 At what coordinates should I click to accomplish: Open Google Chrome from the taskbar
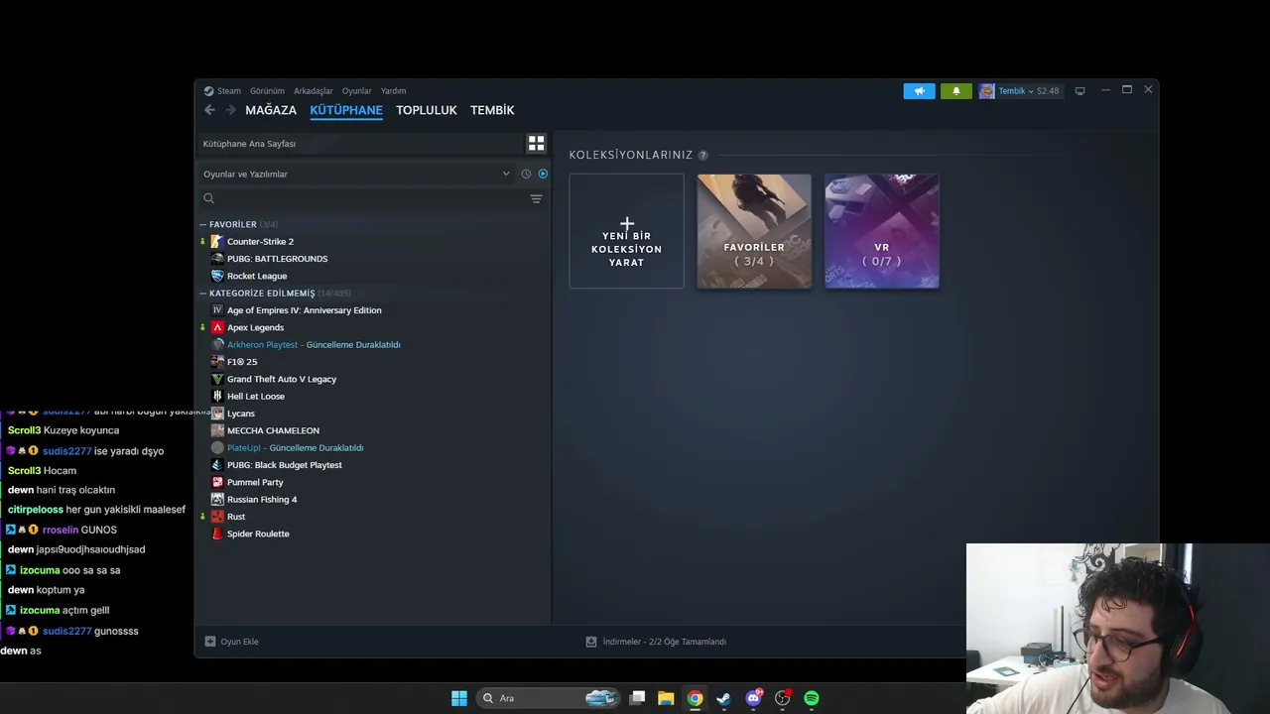[695, 698]
